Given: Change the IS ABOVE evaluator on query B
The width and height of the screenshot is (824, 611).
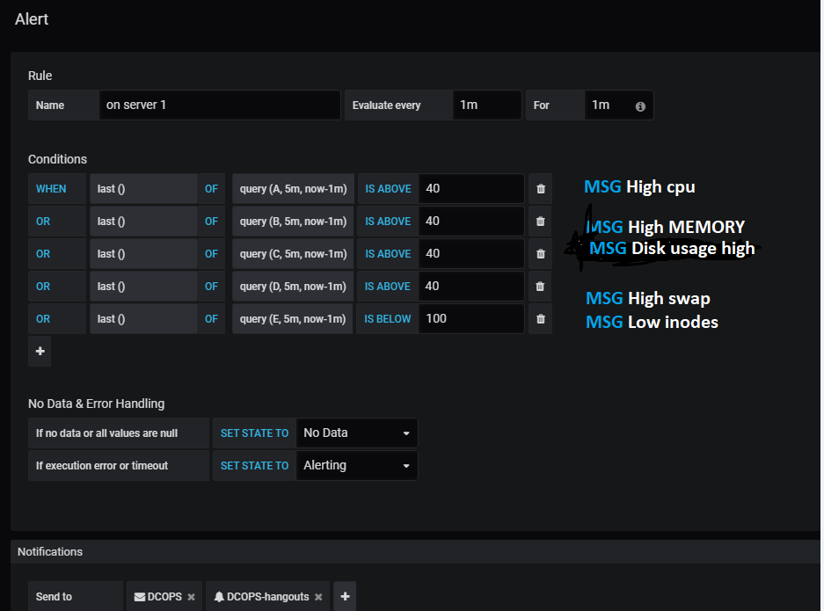Looking at the screenshot, I should (387, 221).
